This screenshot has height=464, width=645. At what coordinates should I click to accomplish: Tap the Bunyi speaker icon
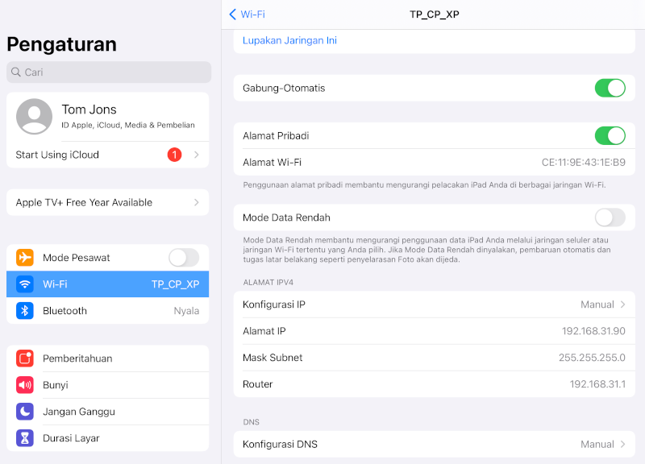click(x=25, y=385)
